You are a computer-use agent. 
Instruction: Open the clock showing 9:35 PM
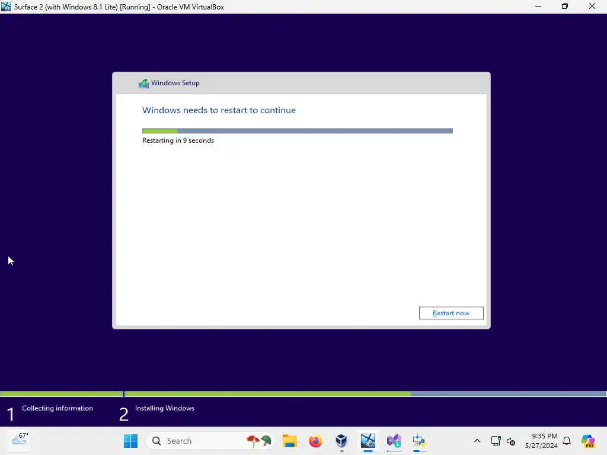(x=541, y=441)
